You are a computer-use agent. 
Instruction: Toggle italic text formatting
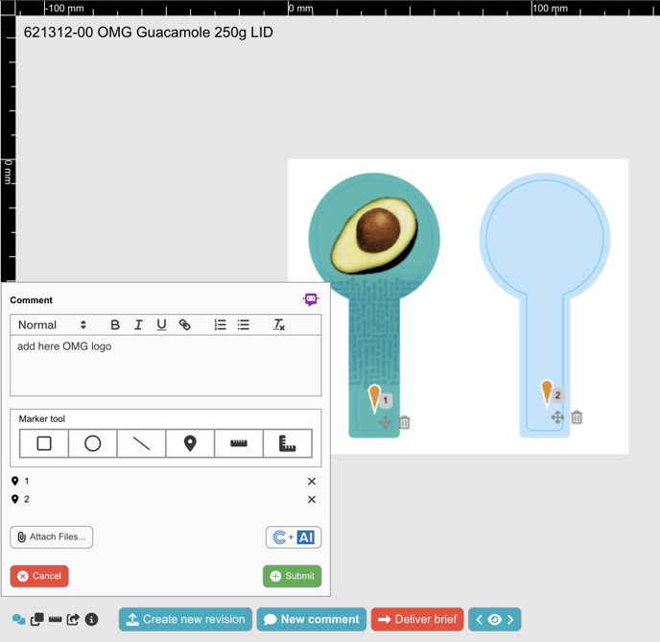[x=138, y=325]
